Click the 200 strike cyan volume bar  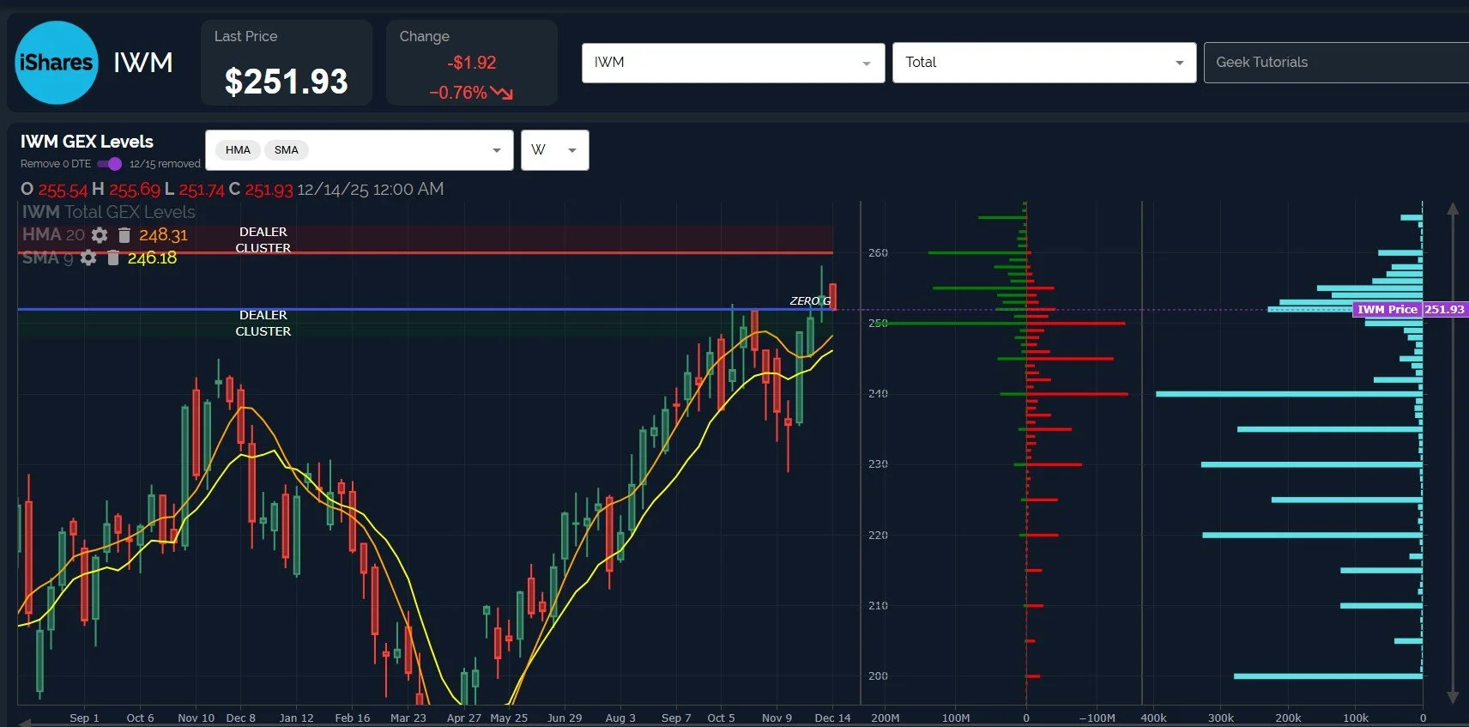1328,676
